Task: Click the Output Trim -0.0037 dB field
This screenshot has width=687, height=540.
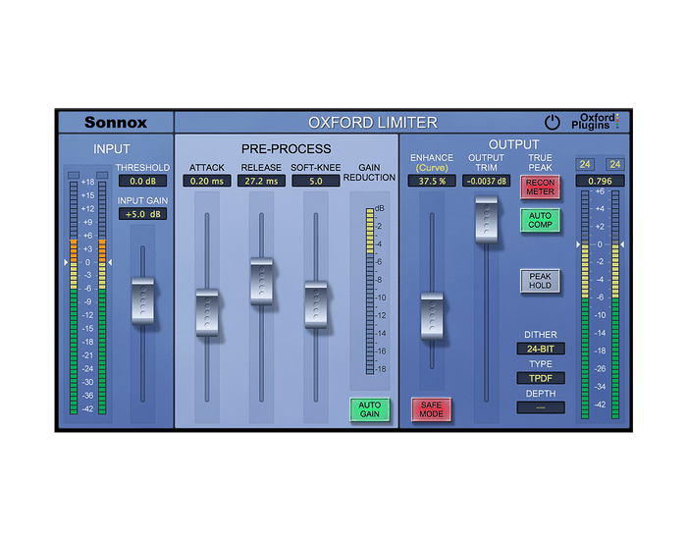Action: pyautogui.click(x=487, y=181)
